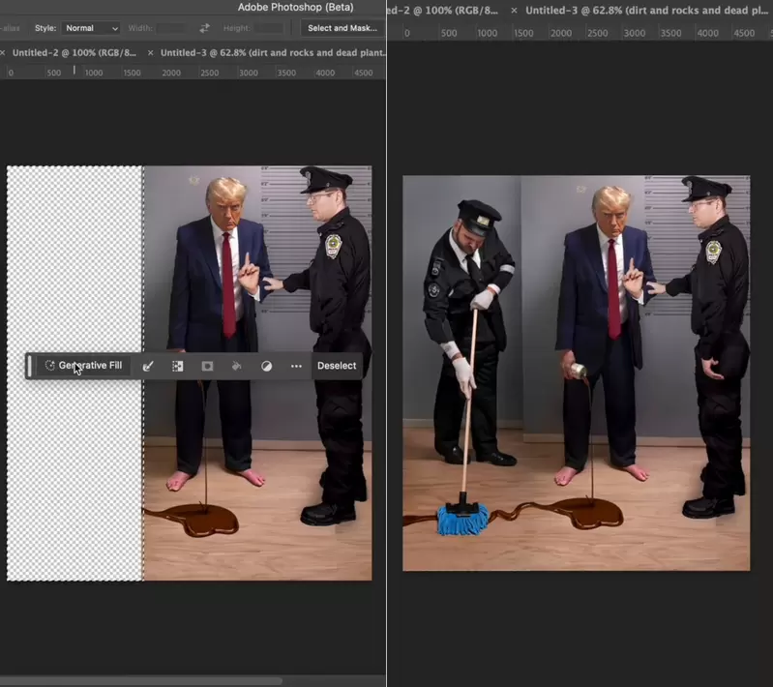Switch to Untitled-2 tab in left window

click(74, 52)
